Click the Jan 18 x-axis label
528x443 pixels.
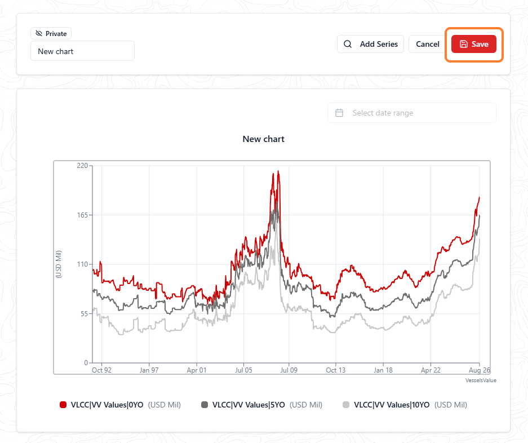[x=383, y=370]
